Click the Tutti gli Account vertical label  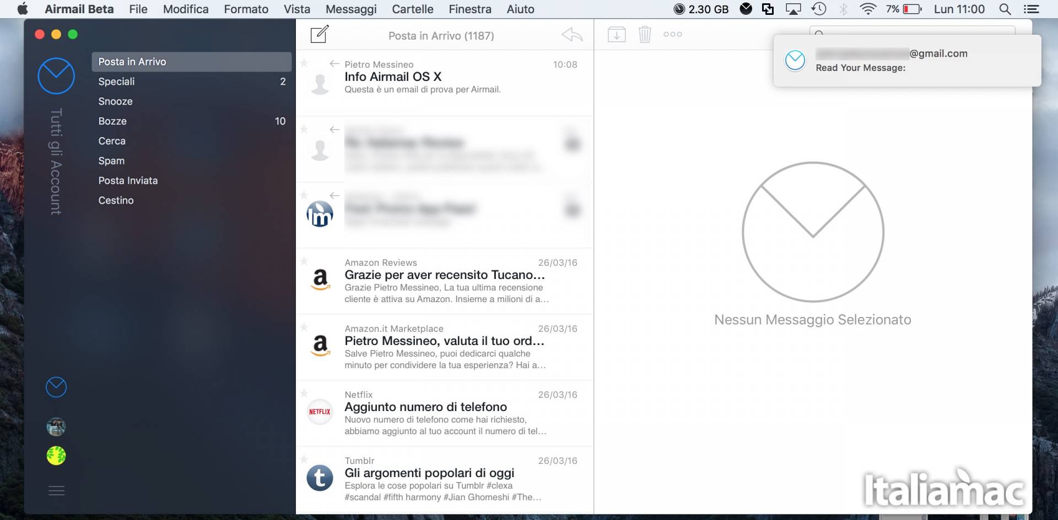click(x=56, y=161)
